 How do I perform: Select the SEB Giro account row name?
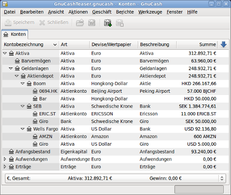pyautogui.click(x=43, y=121)
